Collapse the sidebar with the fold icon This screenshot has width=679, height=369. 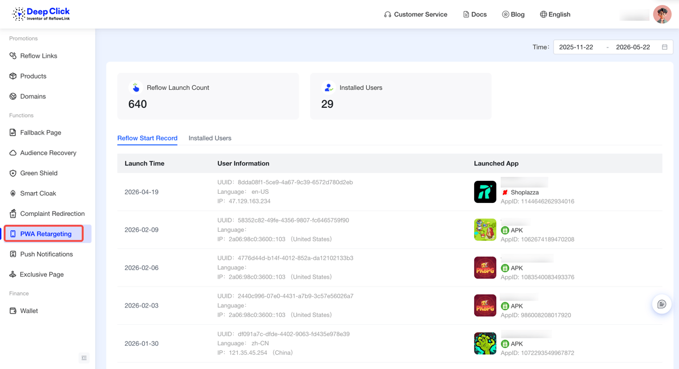click(x=84, y=358)
